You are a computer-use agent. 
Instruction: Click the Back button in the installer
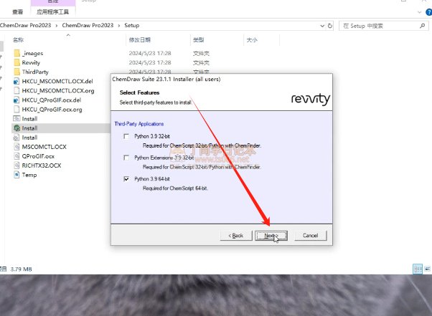pos(236,236)
